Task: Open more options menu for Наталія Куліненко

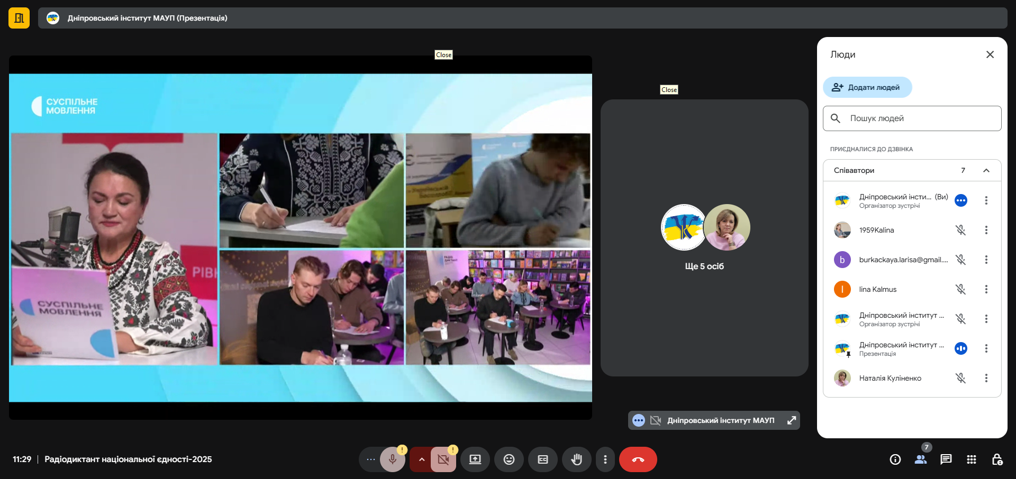Action: (986, 378)
